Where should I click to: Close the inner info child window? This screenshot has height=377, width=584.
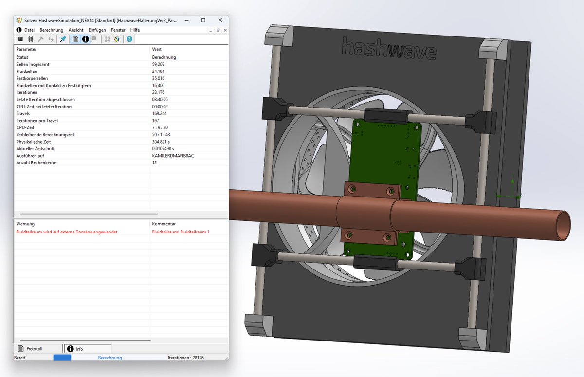tap(224, 30)
